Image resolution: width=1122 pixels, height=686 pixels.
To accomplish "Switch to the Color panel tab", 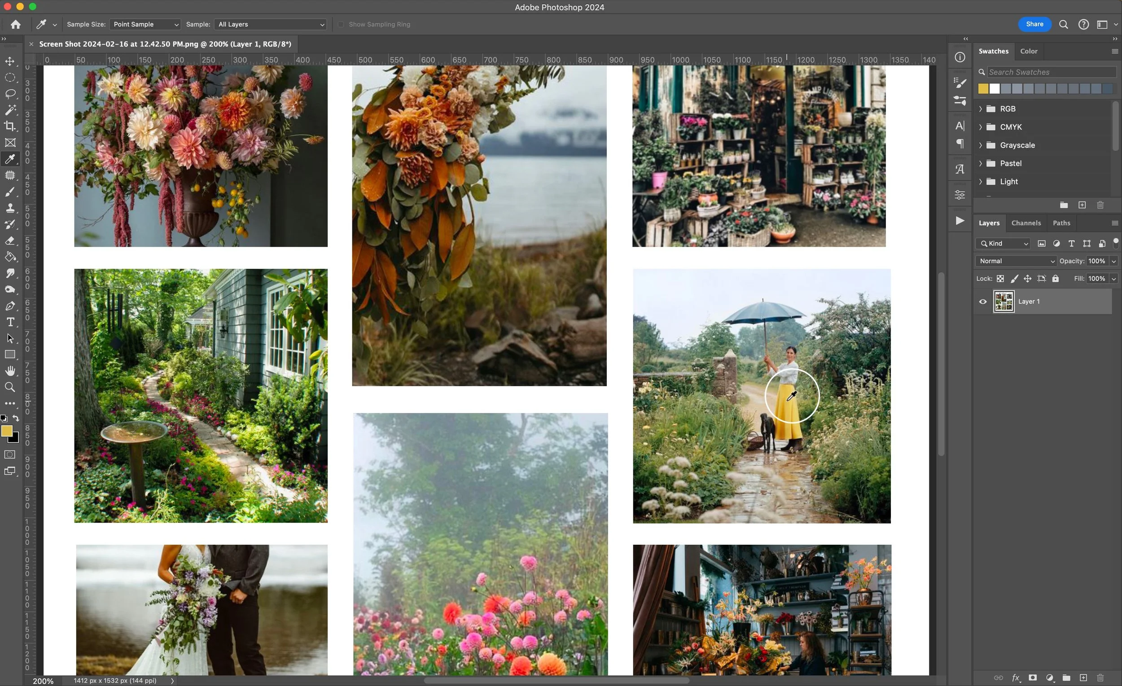I will point(1029,51).
